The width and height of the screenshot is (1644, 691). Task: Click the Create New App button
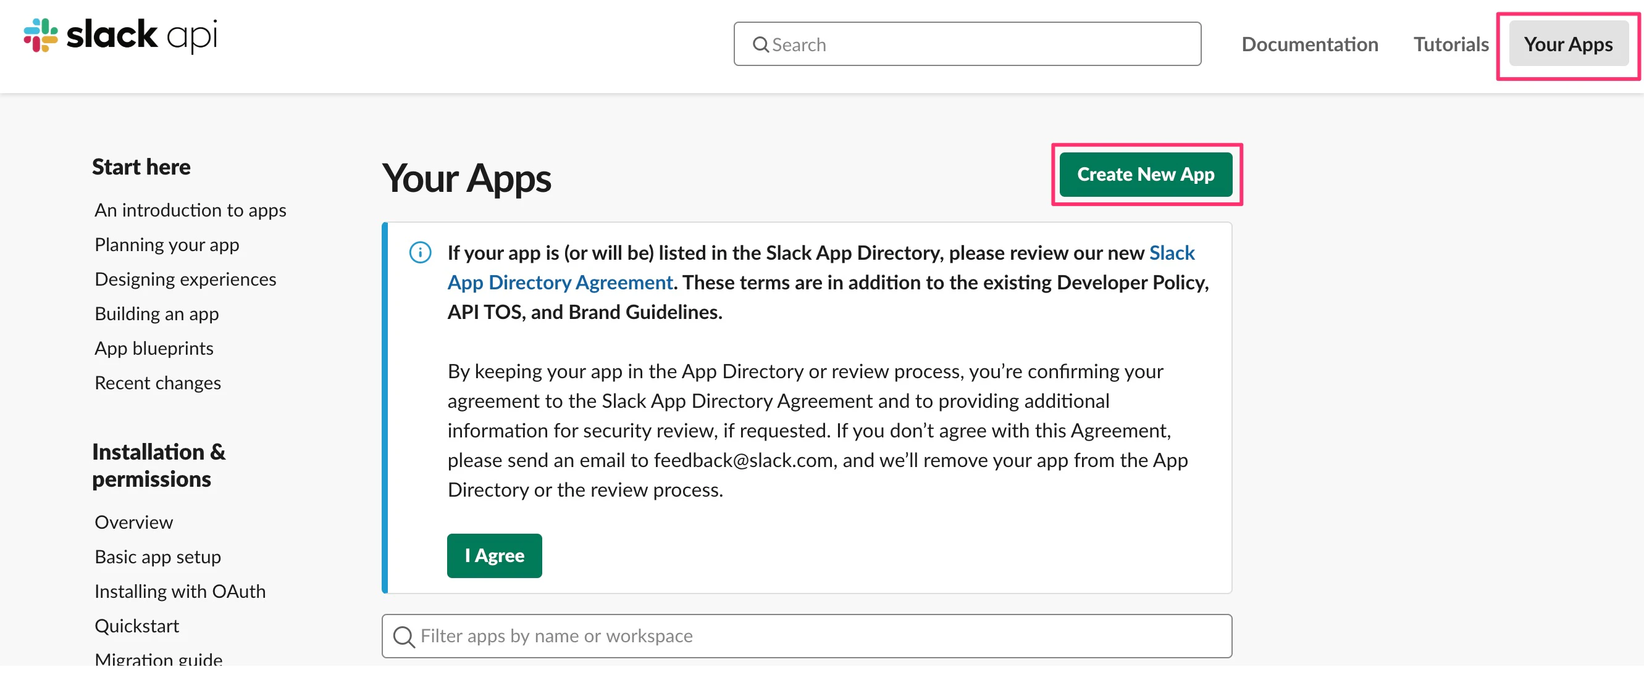click(1146, 174)
